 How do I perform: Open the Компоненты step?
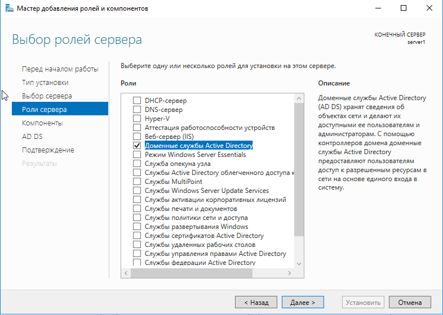point(42,123)
